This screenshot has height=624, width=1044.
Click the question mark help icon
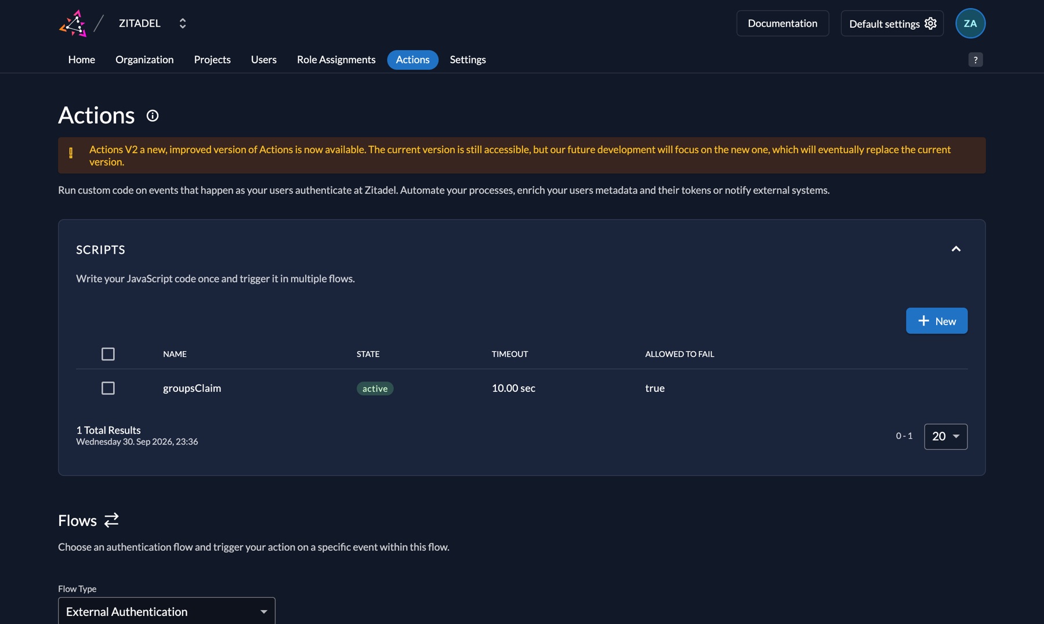976,60
